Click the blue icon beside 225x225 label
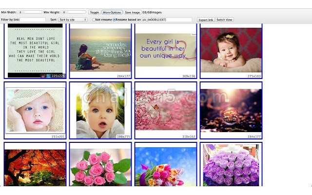 coord(48,76)
